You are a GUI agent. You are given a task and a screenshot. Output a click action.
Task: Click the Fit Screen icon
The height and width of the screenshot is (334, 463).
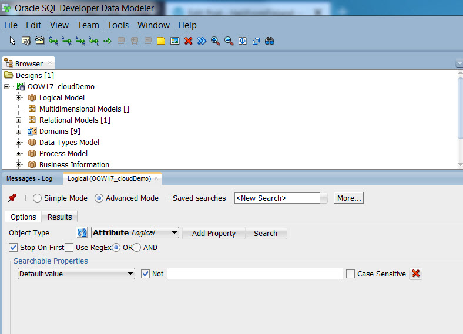point(242,41)
